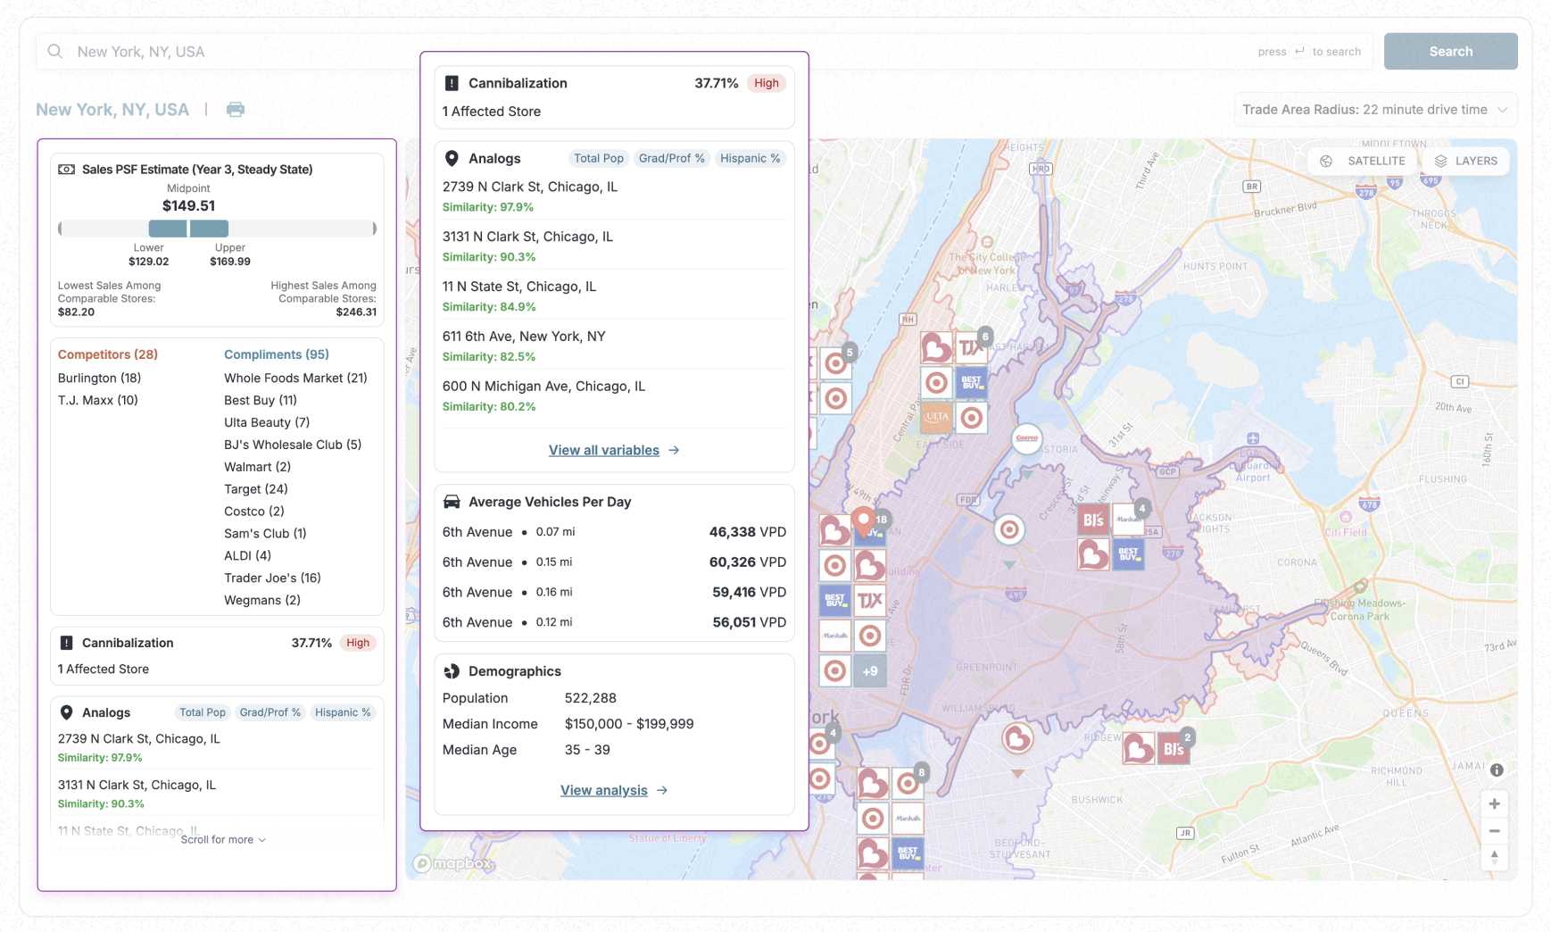1551x932 pixels.
Task: Click the orange location pin on the map
Action: click(x=863, y=520)
